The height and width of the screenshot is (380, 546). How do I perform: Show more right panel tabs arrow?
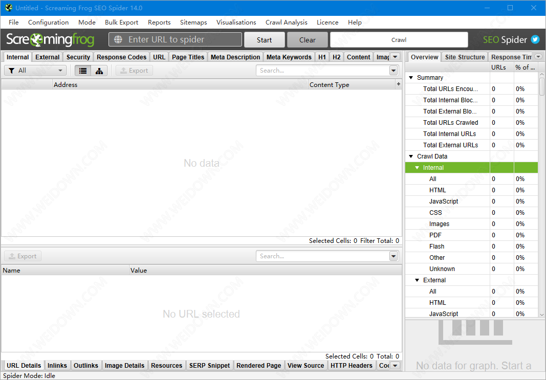(538, 57)
